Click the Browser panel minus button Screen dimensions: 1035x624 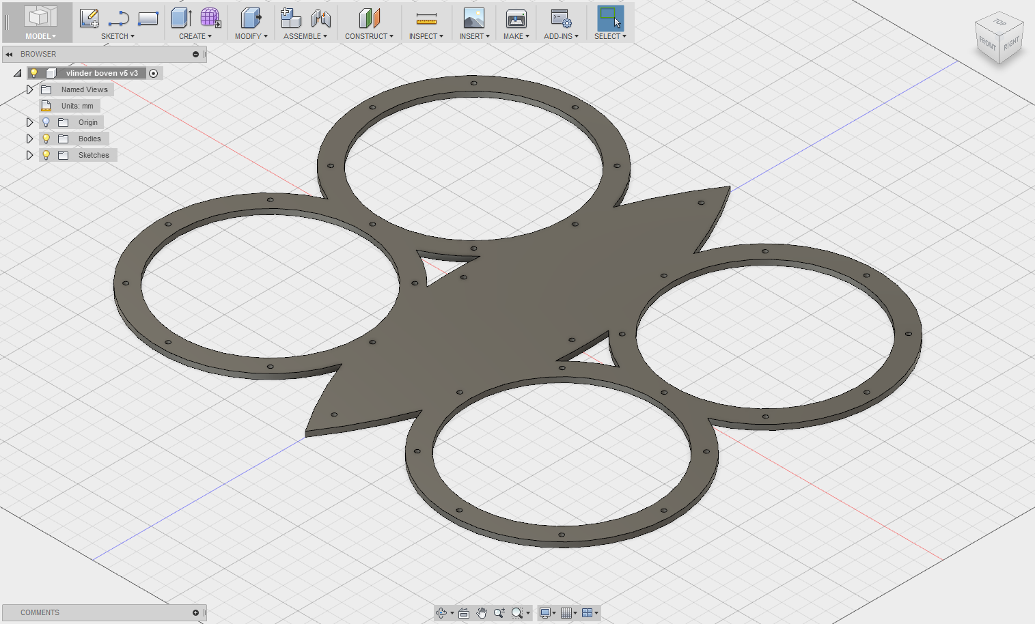click(195, 54)
